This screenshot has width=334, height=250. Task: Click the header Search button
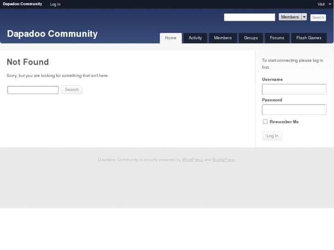coord(318,17)
